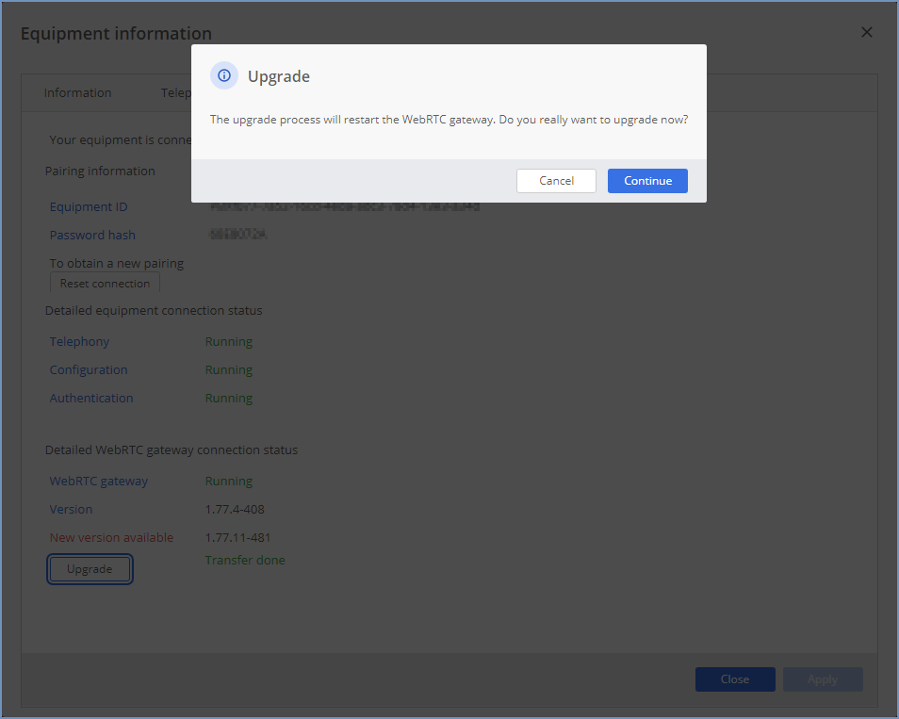899x719 pixels.
Task: Select the Password hash label
Action: click(92, 235)
